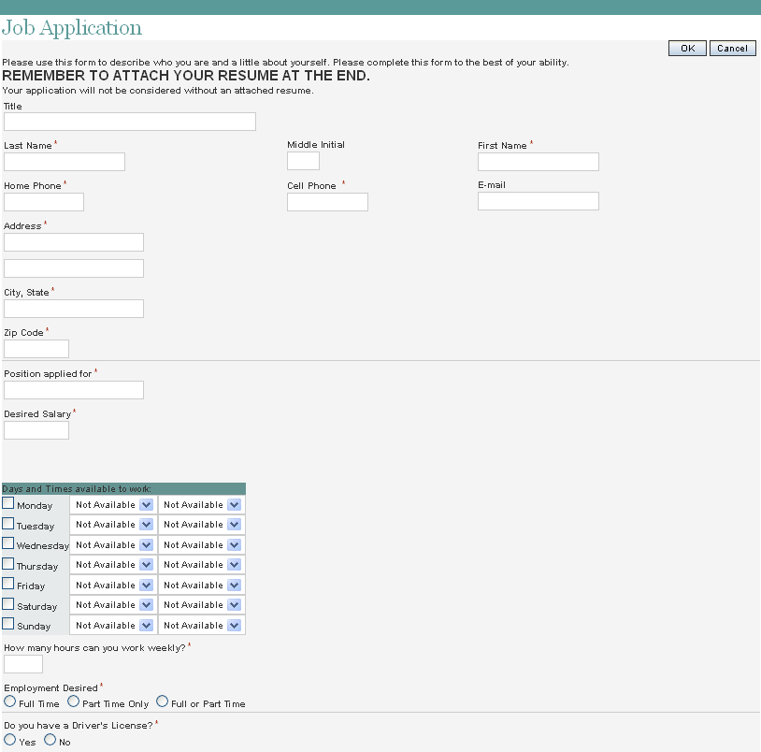The width and height of the screenshot is (761, 752).
Task: Open Thursday's second availability dropdown
Action: (x=202, y=565)
